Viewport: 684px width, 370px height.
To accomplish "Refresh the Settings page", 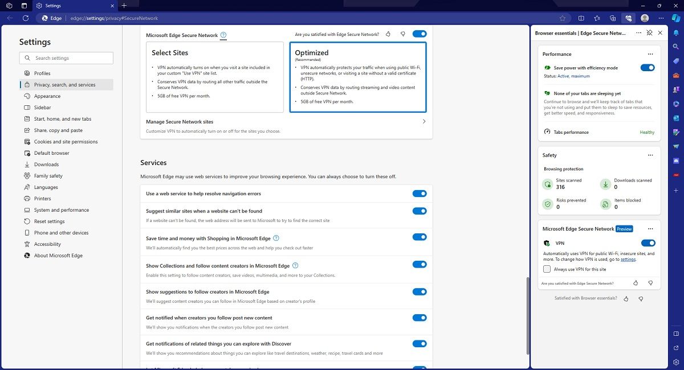I will (26, 18).
